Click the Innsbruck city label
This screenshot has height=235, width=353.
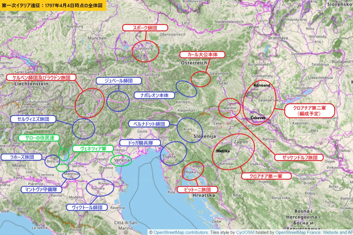[x=92, y=74]
